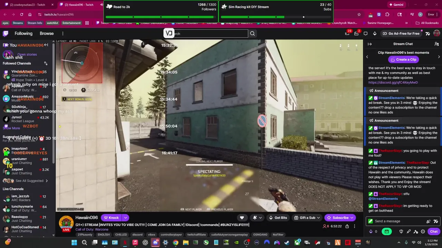Open the discord.gg link in chat

point(393,83)
